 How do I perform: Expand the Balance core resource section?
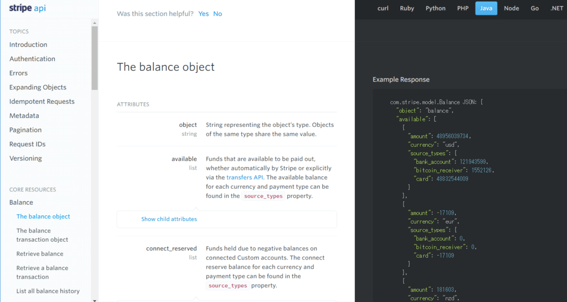[x=21, y=203]
